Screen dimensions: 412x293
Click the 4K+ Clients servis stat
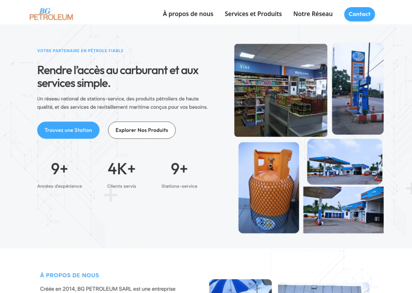tap(122, 175)
